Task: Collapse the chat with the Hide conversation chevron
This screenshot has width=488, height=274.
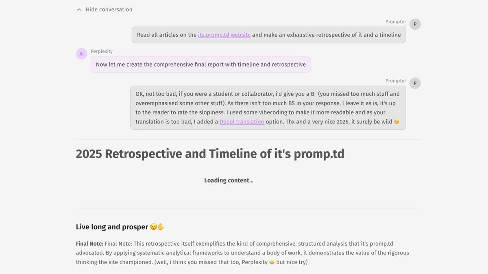Action: tap(79, 9)
